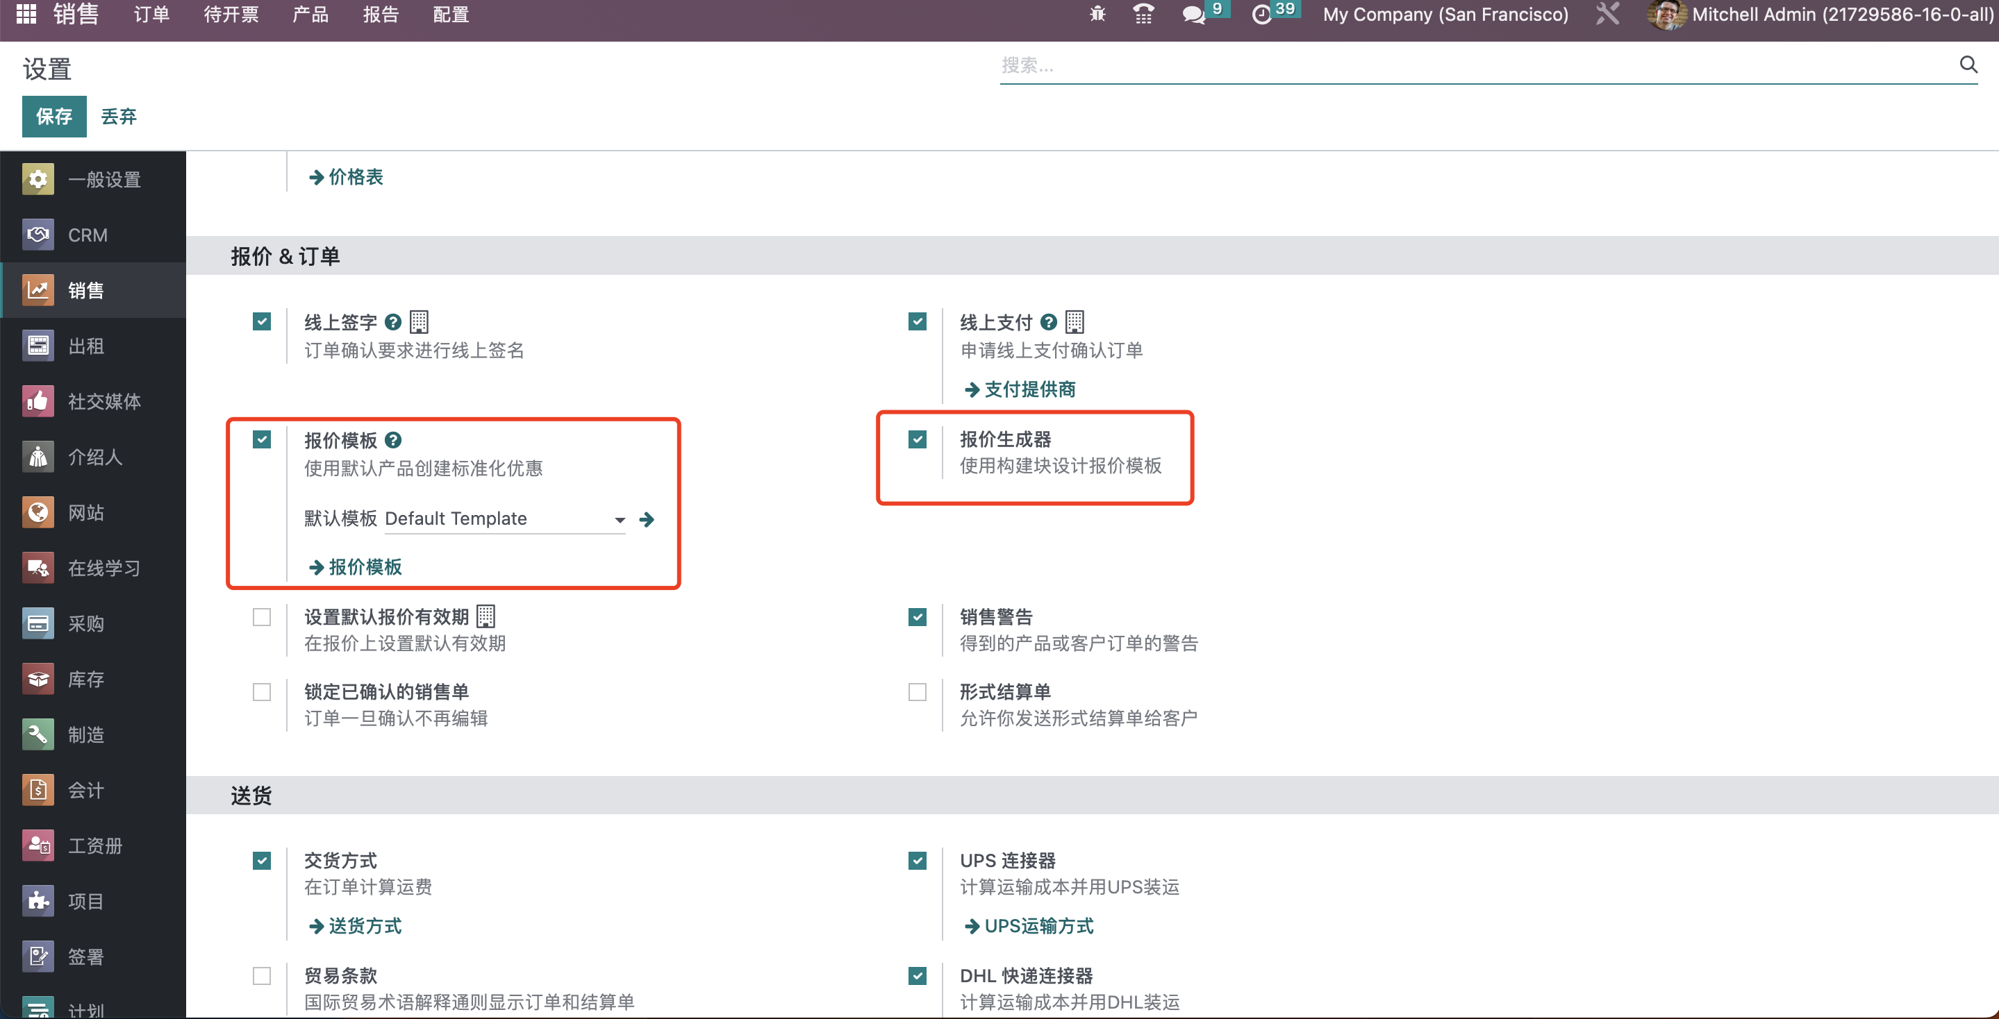Uncheck the DHL 快递连接器 checkbox
Image resolution: width=1999 pixels, height=1019 pixels.
coord(918,975)
